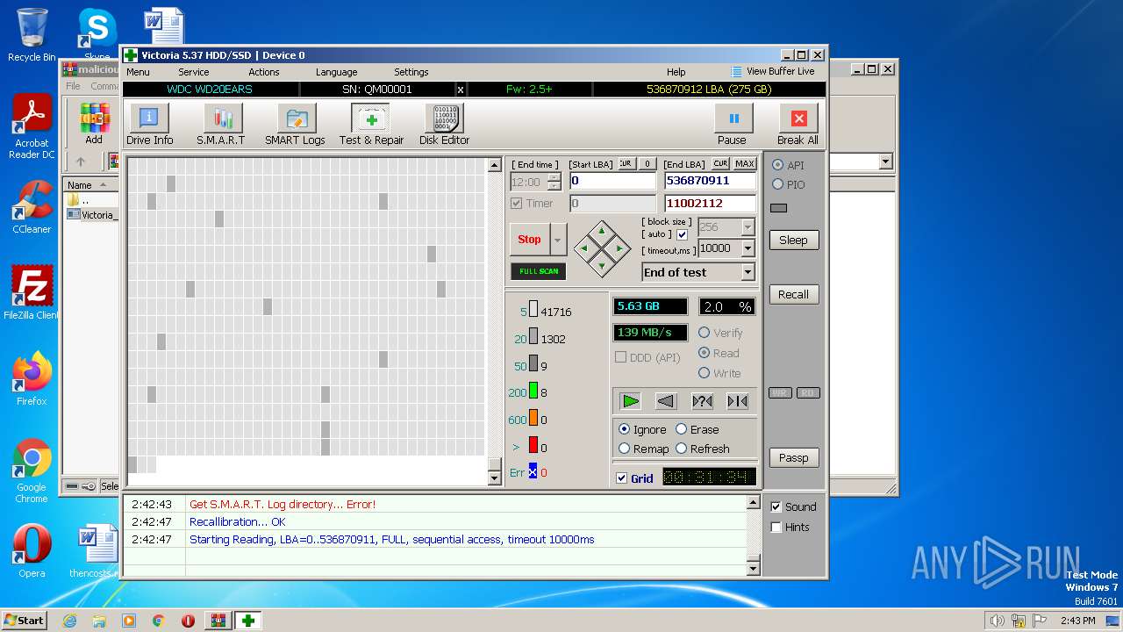The image size is (1123, 632).
Task: Open the S.M.A.R.T tab
Action: tap(221, 125)
